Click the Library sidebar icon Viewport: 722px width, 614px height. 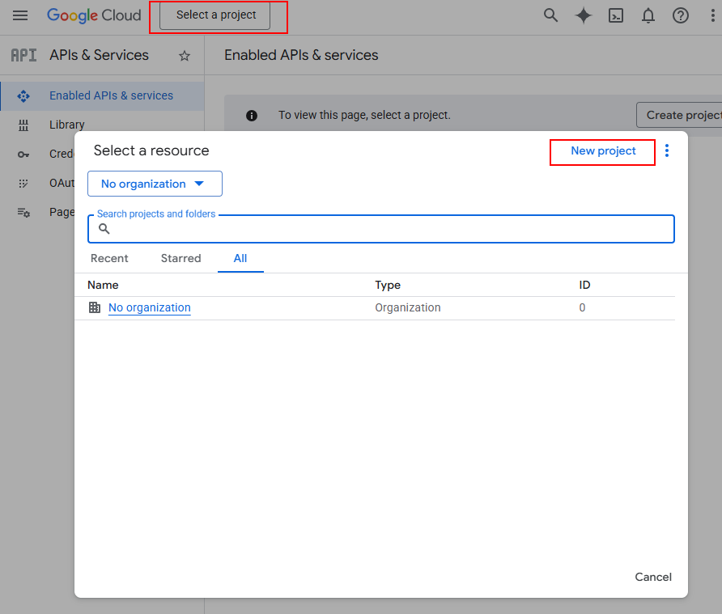23,125
